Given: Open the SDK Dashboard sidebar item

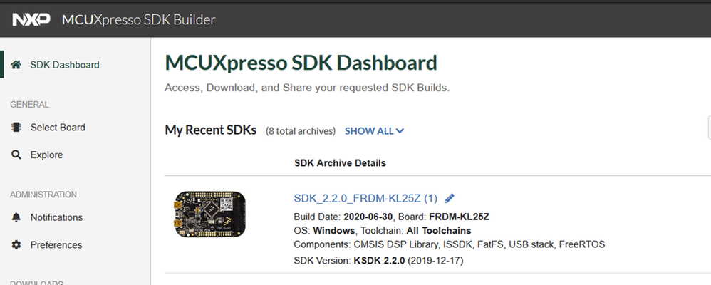Looking at the screenshot, I should pyautogui.click(x=64, y=65).
